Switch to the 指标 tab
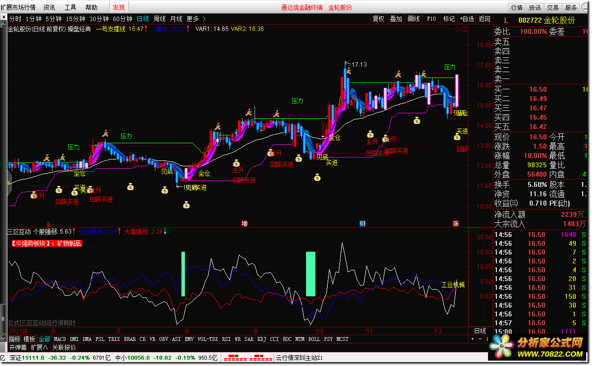 (15, 339)
